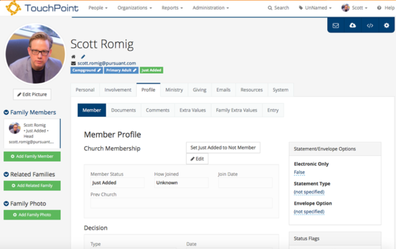Toggle the Just Added status flag badge
Viewport: 396px width, 249px height.
(151, 70)
